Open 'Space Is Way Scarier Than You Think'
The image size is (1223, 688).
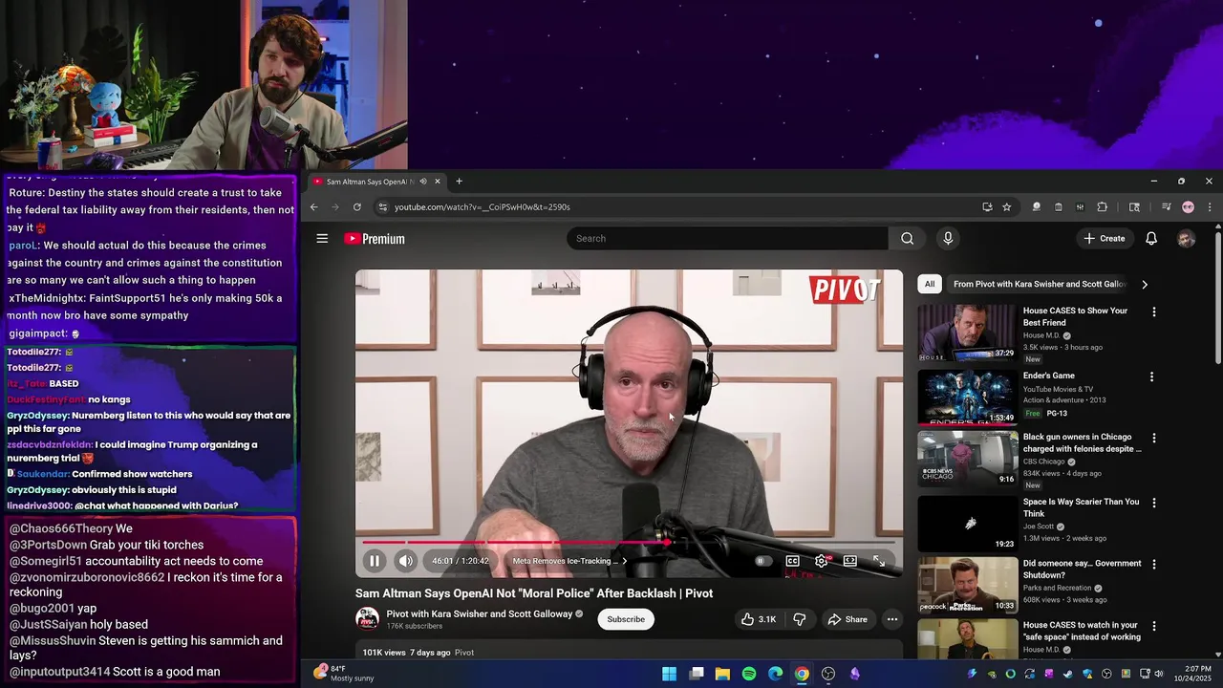click(x=1081, y=507)
